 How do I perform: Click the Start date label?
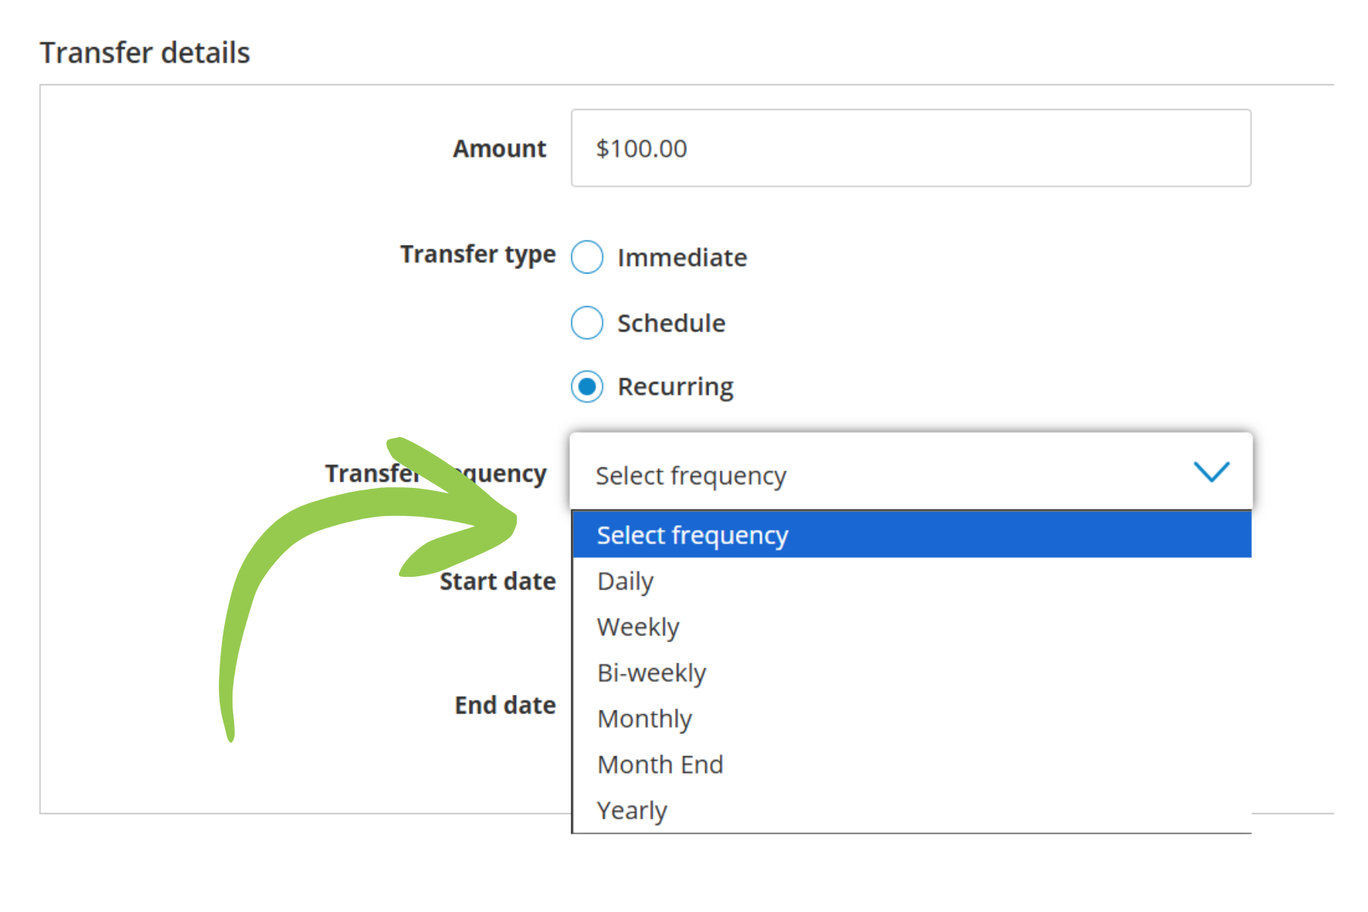click(x=497, y=581)
